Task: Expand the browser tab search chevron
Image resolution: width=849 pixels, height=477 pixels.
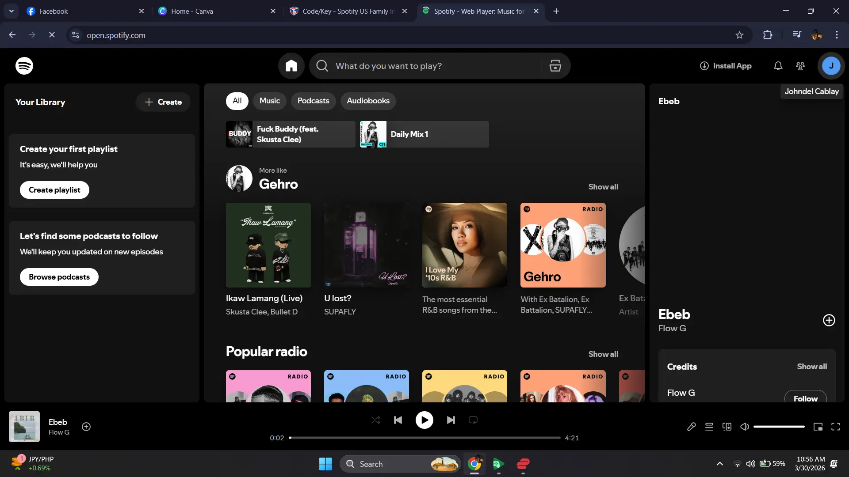Action: click(x=11, y=11)
